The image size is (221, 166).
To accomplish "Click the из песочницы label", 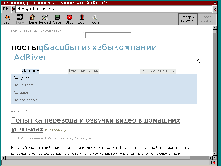I will pos(56,130).
